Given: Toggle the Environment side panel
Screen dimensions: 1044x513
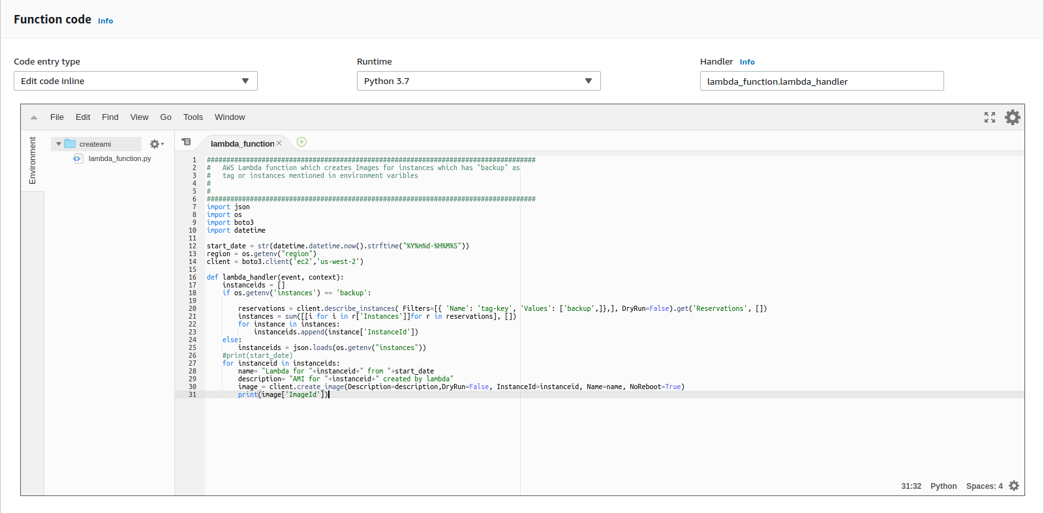Looking at the screenshot, I should pyautogui.click(x=33, y=160).
